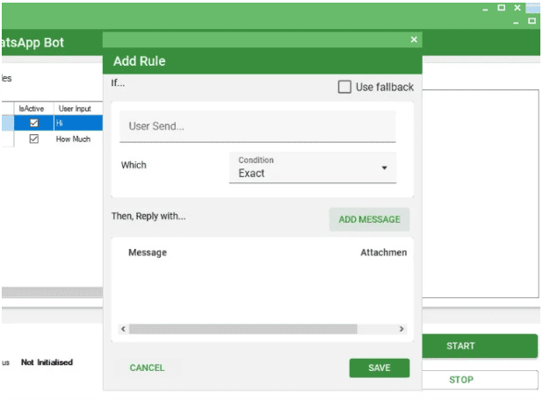This screenshot has width=543, height=400.
Task: Close the outer application window
Action: coord(518,8)
